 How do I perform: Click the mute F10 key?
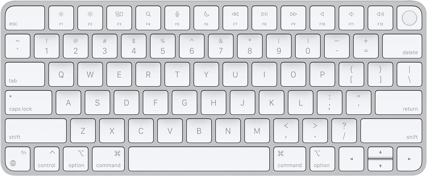pyautogui.click(x=323, y=18)
